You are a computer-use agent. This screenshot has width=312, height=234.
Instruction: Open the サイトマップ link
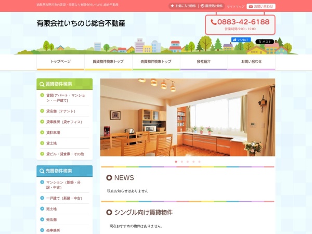(x=236, y=7)
